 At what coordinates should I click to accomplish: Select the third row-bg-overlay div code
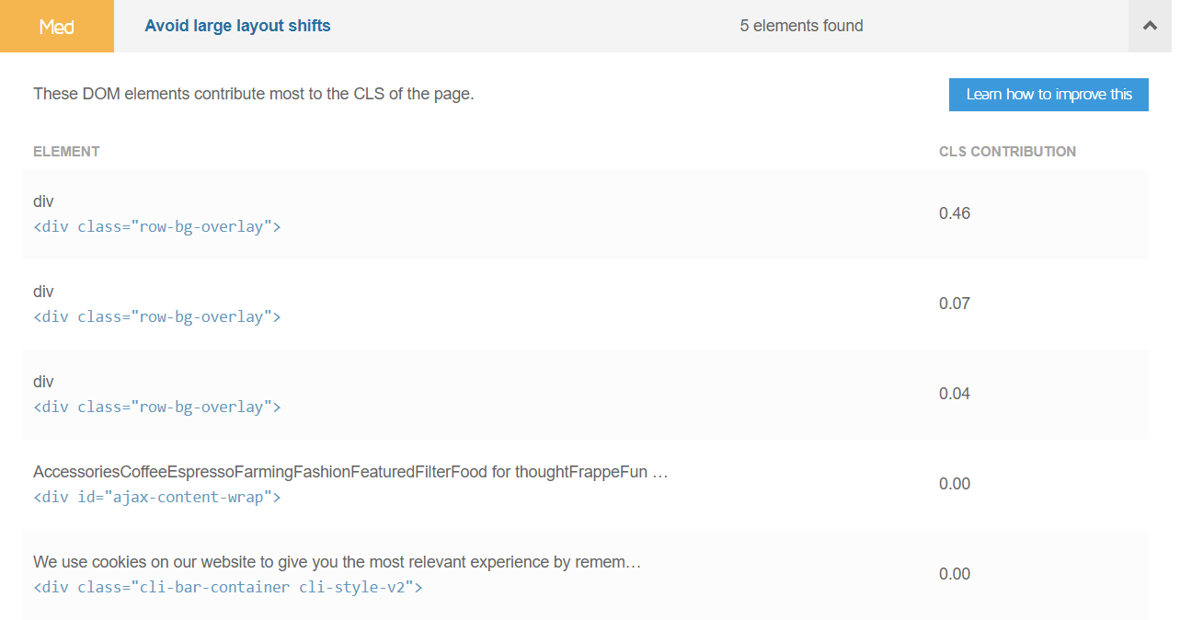(157, 407)
